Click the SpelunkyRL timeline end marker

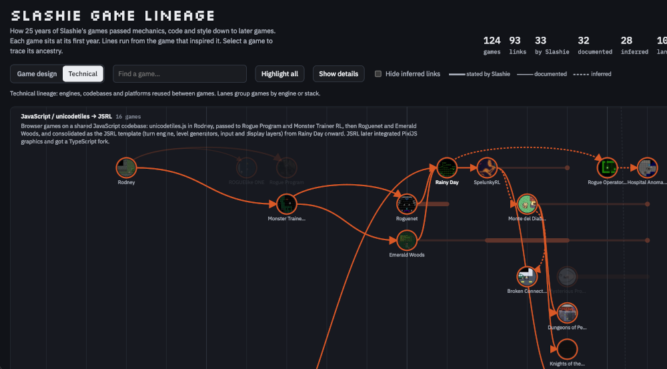(x=567, y=167)
